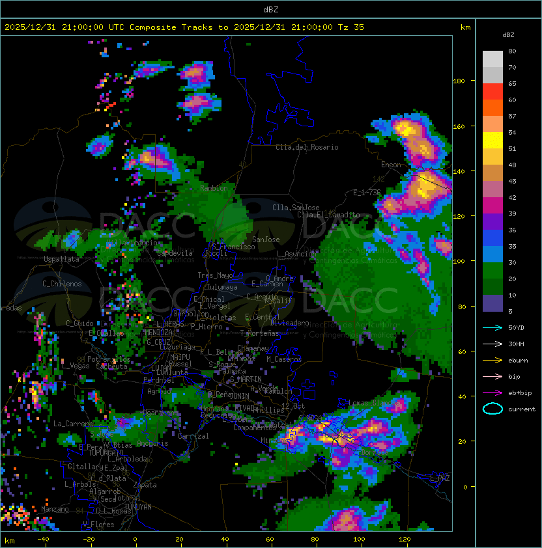The image size is (542, 548).
Task: Click the Clla.SanJose label
Action: click(x=296, y=208)
